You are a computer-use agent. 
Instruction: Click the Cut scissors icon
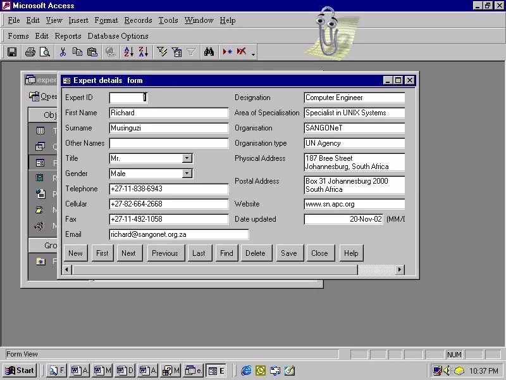(x=63, y=52)
